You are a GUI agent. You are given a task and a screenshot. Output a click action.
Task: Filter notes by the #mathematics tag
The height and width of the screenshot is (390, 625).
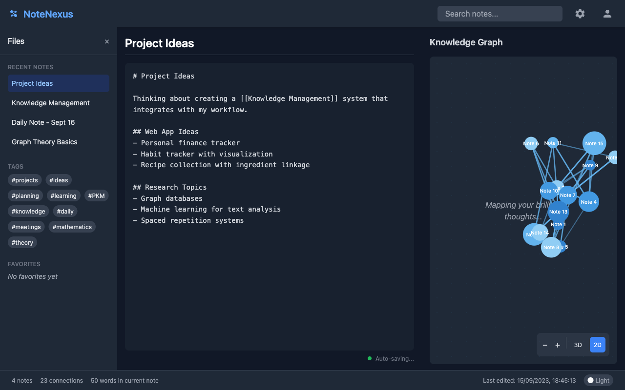click(x=72, y=227)
